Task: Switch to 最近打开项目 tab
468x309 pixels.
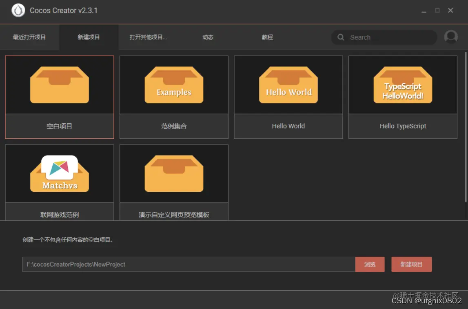Action: tap(29, 37)
